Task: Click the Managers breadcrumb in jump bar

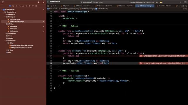Action: (74, 9)
